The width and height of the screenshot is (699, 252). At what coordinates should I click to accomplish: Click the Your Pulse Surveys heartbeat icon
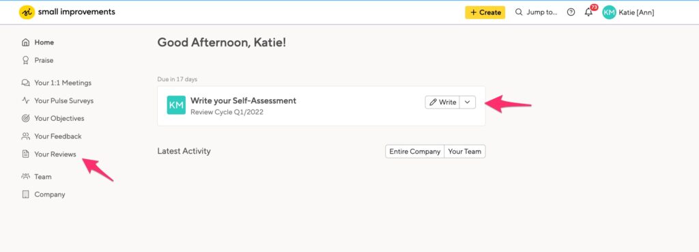pyautogui.click(x=26, y=101)
